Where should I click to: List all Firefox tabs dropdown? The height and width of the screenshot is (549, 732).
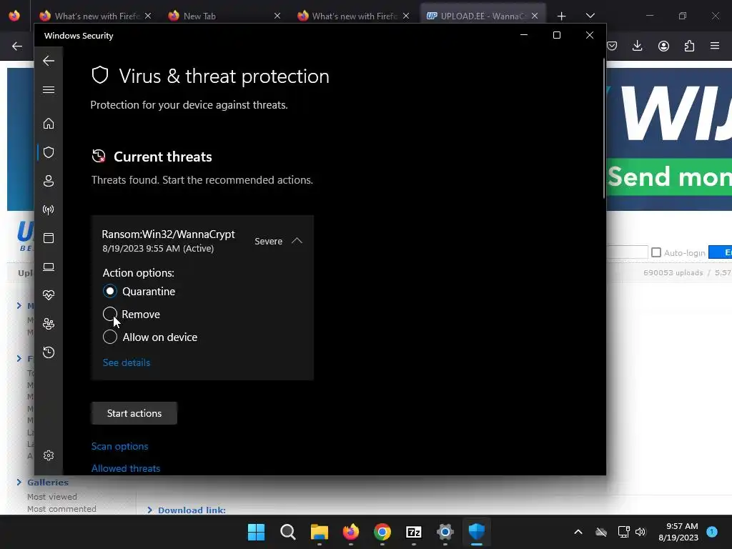(x=590, y=16)
